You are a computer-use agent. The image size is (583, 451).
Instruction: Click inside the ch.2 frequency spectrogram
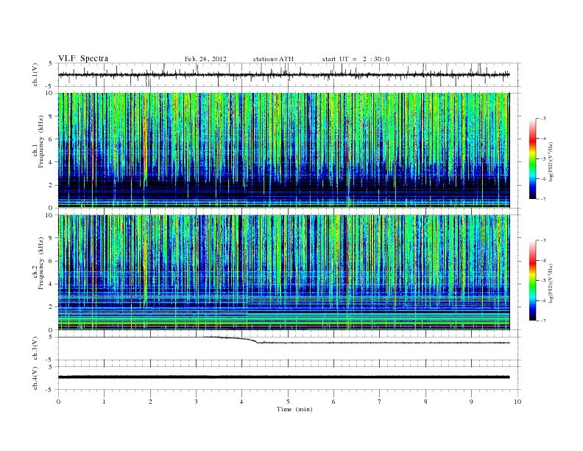coord(283,273)
